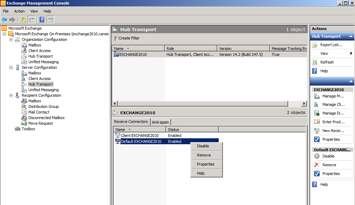The image size is (355, 205).
Task: Collapse the Hub Transport actions section
Action: [x=351, y=36]
